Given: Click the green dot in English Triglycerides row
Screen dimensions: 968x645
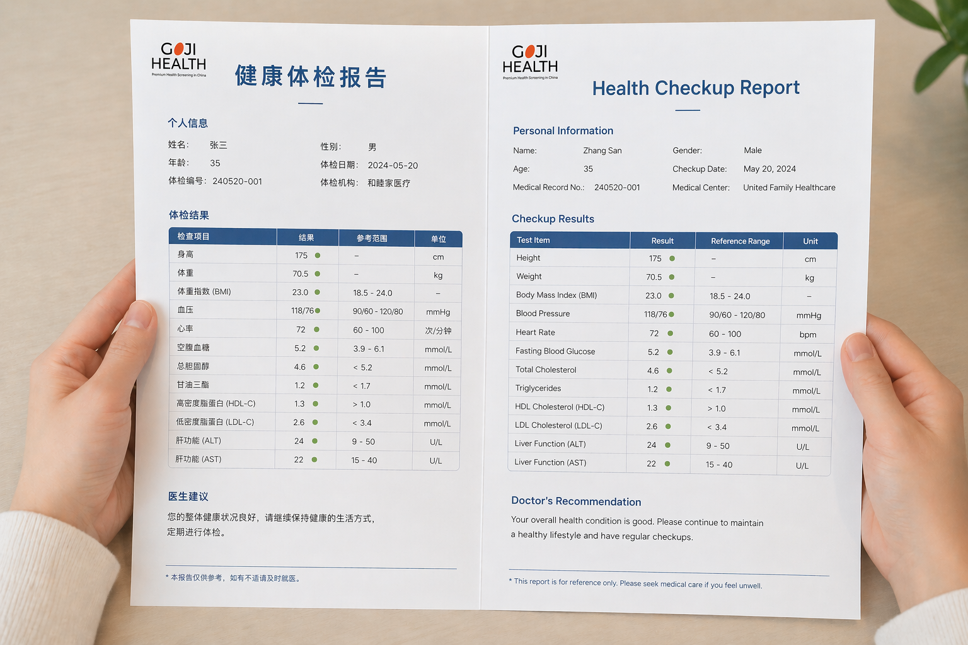Looking at the screenshot, I should tap(669, 389).
